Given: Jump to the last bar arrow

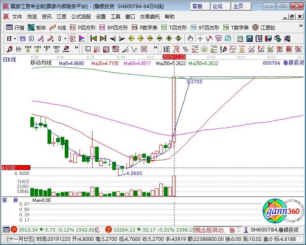Looking at the screenshot, I should point(103,39).
